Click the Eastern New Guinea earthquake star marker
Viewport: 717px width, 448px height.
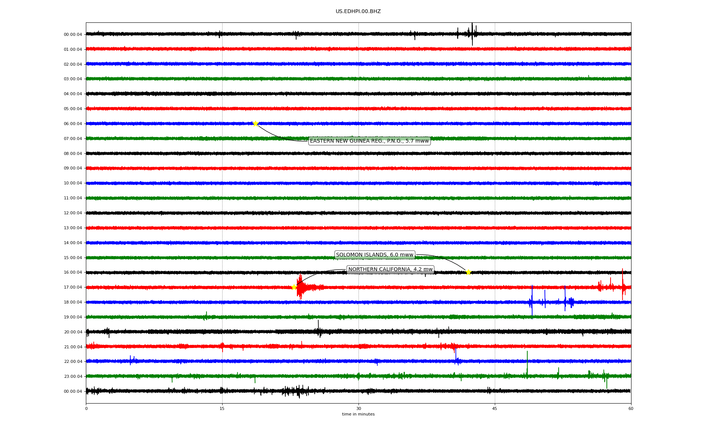tap(255, 124)
